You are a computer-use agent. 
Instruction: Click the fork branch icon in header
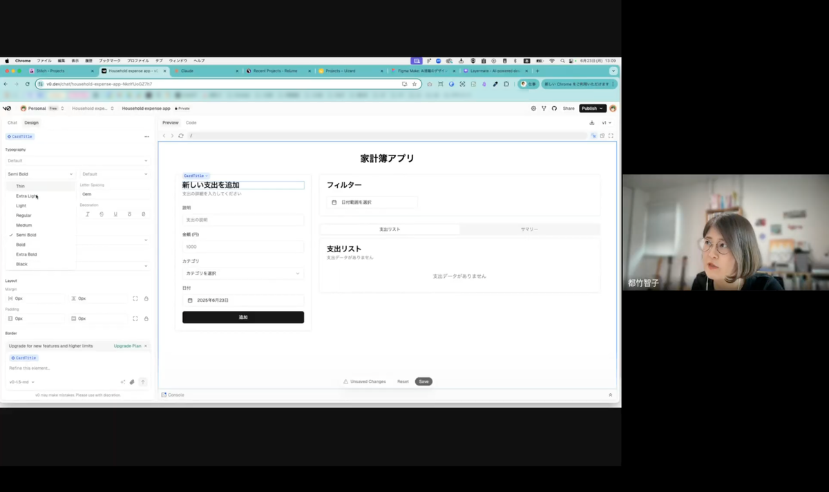[x=544, y=108]
